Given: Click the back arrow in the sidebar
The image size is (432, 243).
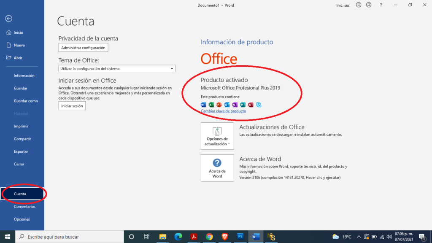Looking at the screenshot, I should (8, 19).
